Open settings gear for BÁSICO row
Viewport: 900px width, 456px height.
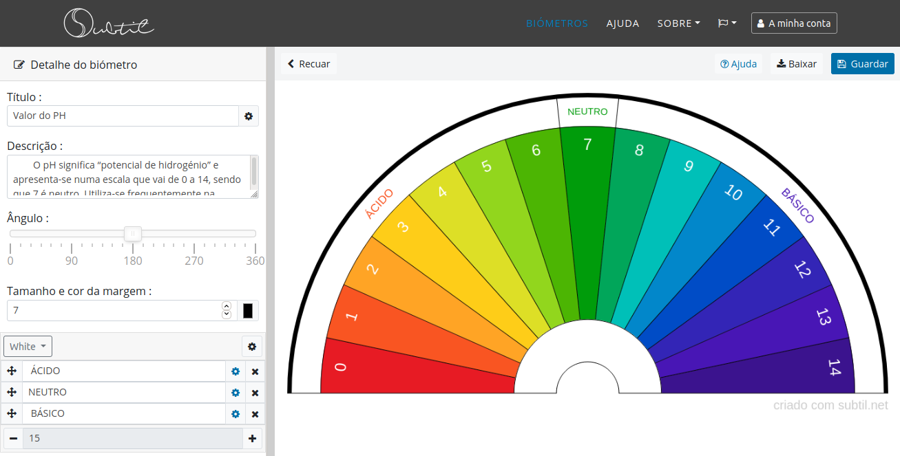pyautogui.click(x=236, y=414)
